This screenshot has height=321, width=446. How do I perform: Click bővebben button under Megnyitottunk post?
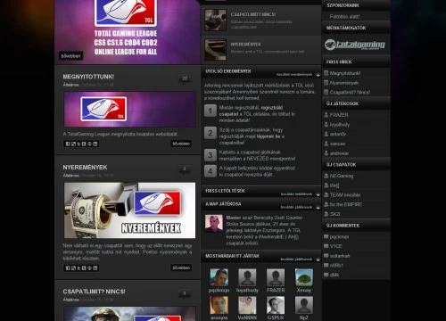[x=181, y=144]
